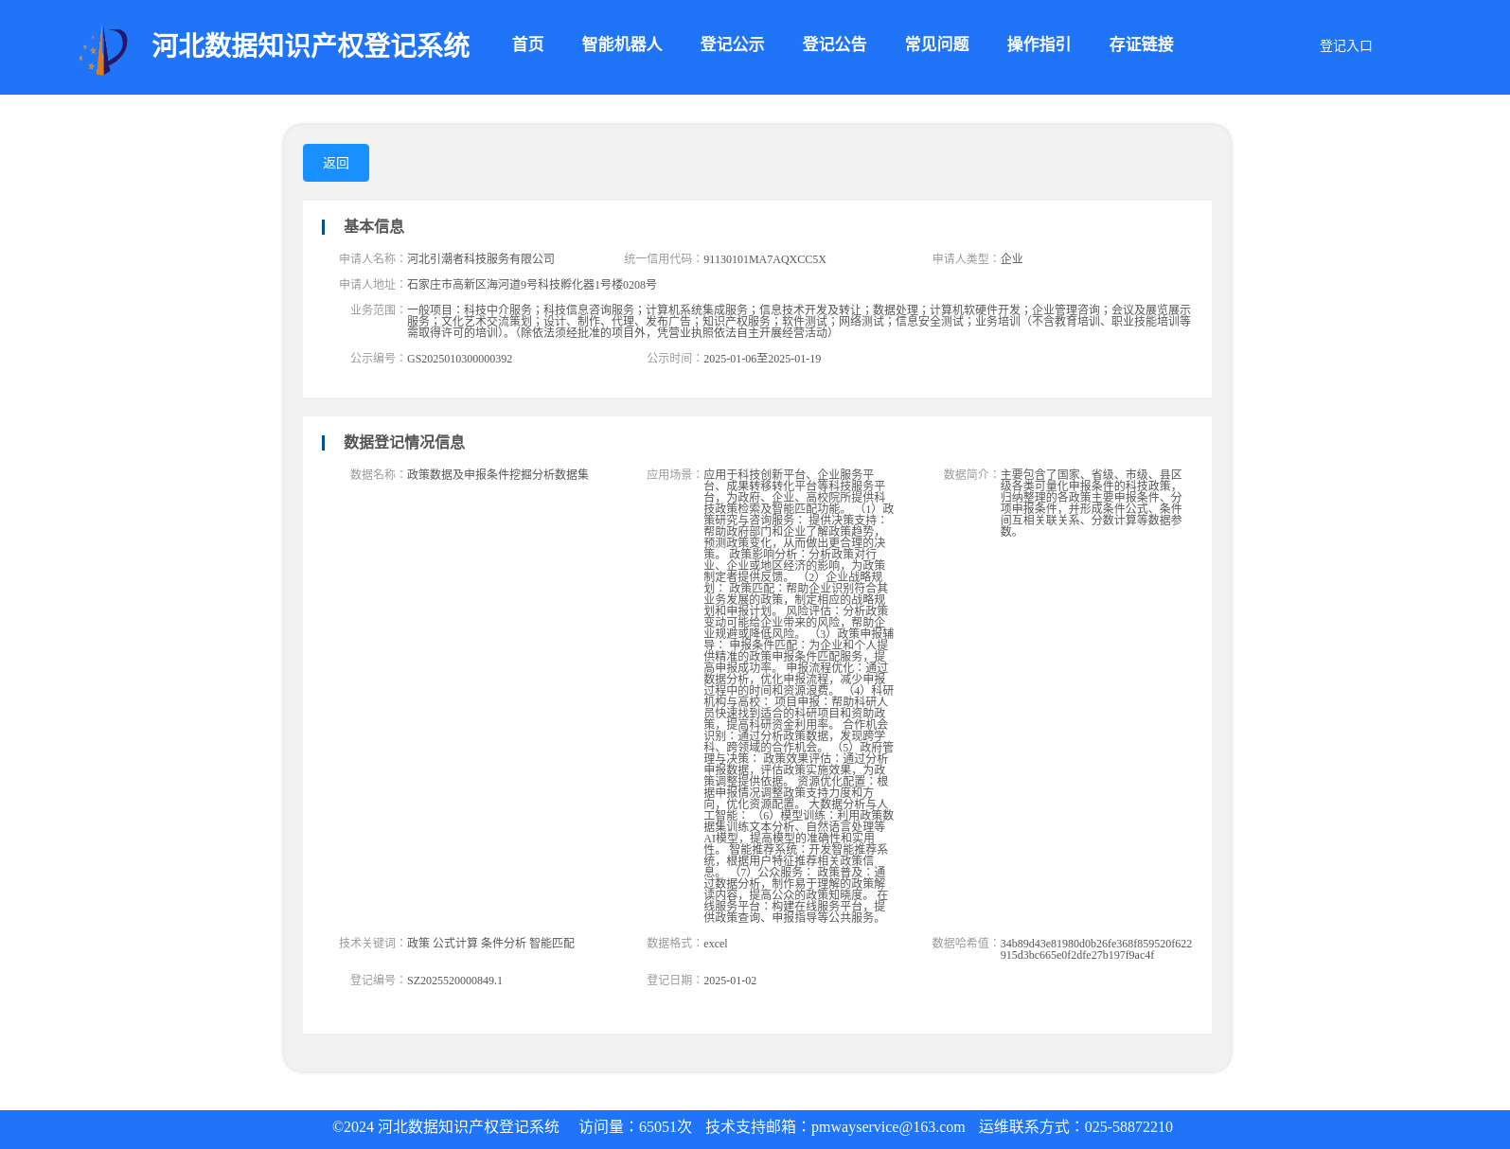Click the data format value excel

[x=716, y=944]
